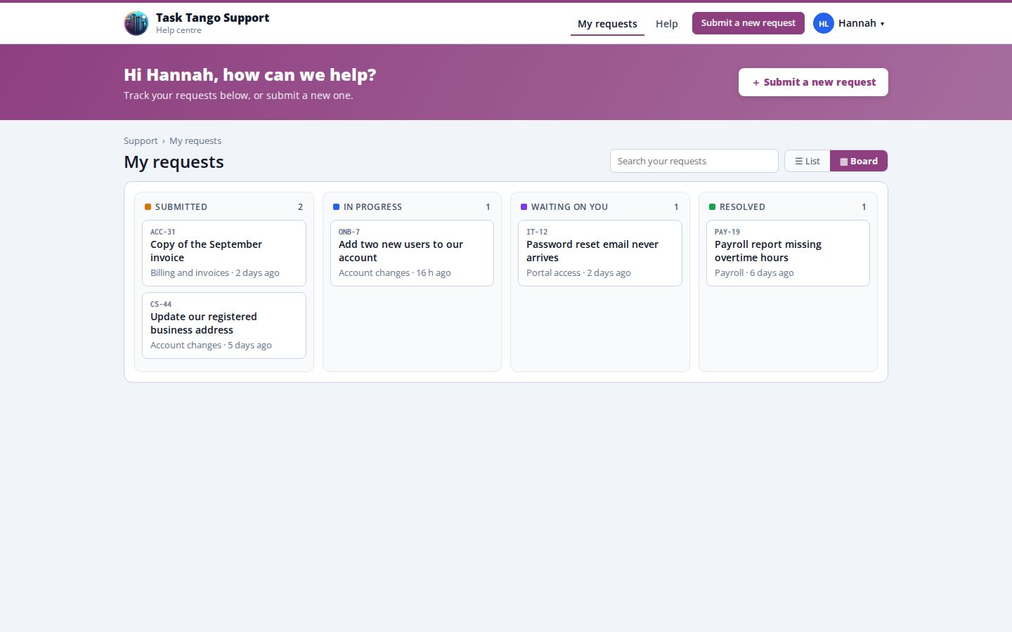Click 'Account changes · 16 h ago' text

click(395, 273)
